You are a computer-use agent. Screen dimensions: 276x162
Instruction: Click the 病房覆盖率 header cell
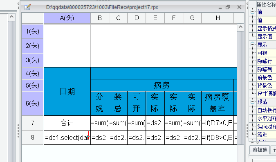point(218,103)
